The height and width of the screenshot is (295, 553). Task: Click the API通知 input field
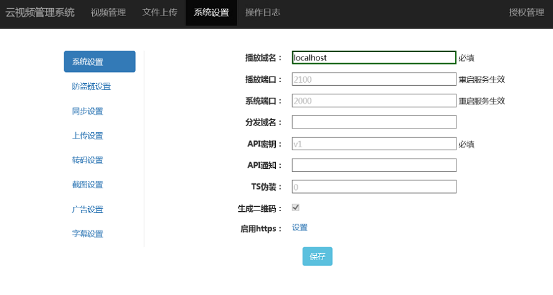click(x=374, y=165)
